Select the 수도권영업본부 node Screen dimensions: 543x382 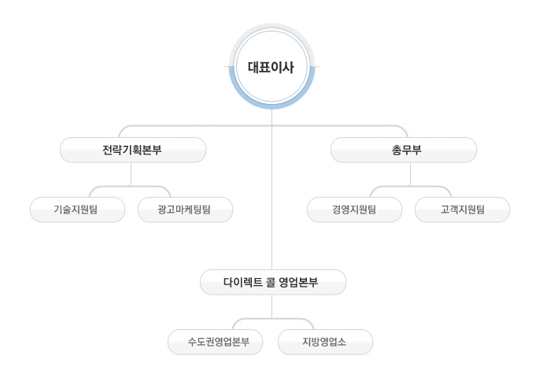[215, 342]
